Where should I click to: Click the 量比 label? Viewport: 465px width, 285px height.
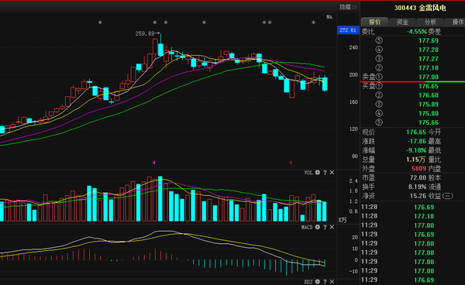435,160
